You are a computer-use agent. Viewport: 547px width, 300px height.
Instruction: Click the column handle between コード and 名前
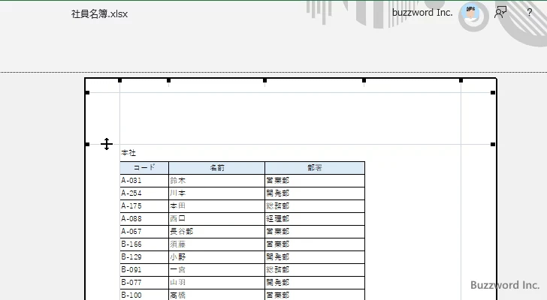[x=168, y=80]
